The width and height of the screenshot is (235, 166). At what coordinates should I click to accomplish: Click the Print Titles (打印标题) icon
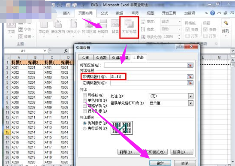(x=129, y=26)
